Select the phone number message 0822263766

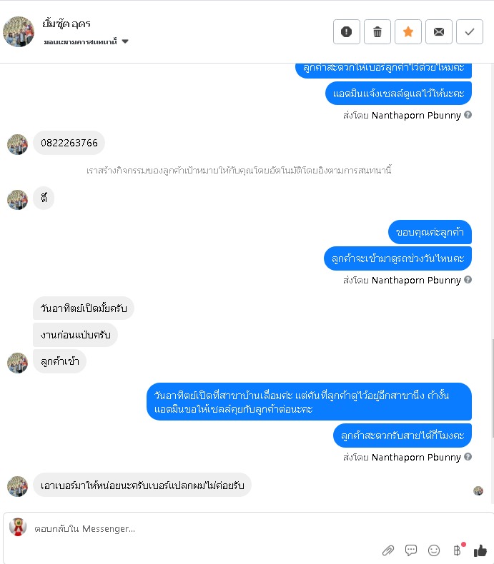[69, 143]
